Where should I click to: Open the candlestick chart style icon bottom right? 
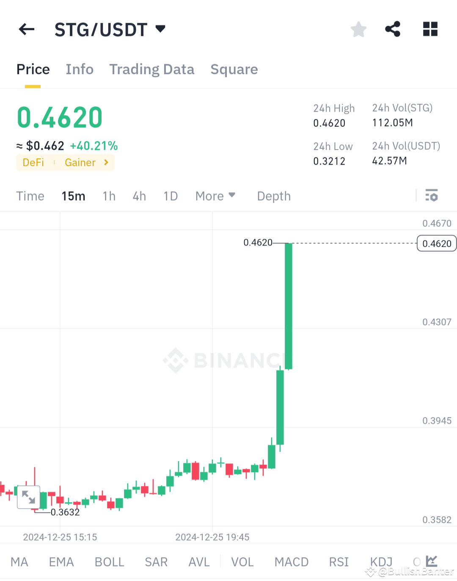click(431, 561)
